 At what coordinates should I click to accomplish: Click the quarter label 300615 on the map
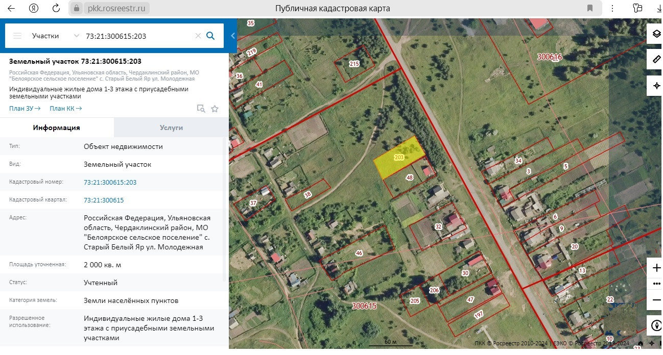(364, 306)
